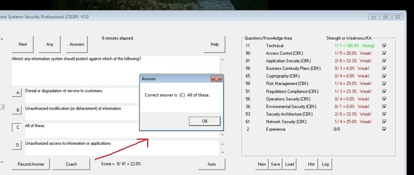
Task: Close the Answer dialog
Action: (x=216, y=78)
